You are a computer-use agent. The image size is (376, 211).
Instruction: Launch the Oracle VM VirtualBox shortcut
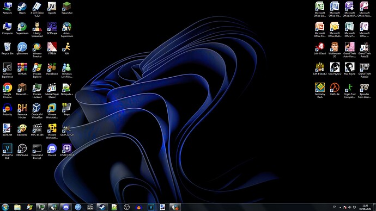click(37, 111)
